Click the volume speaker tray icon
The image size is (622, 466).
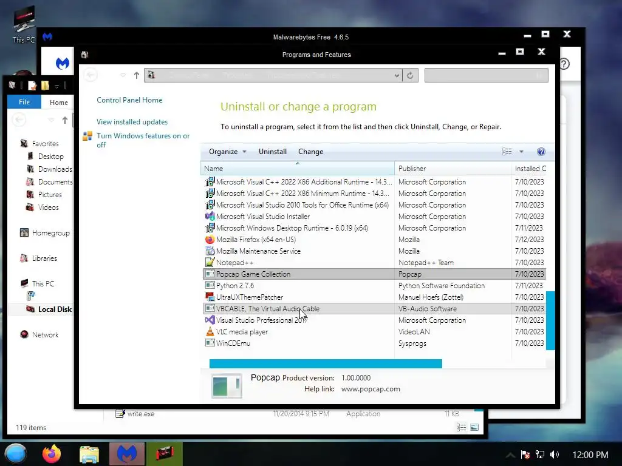pyautogui.click(x=555, y=454)
